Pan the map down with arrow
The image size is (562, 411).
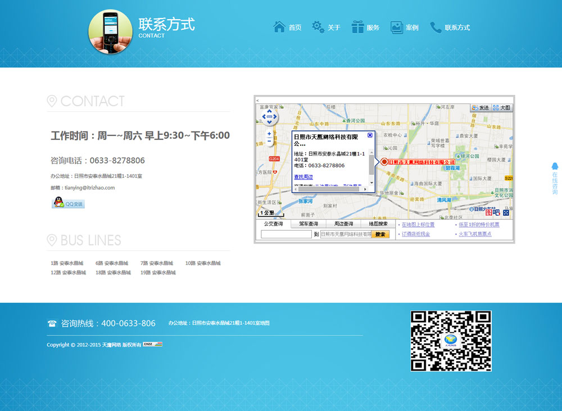270,122
